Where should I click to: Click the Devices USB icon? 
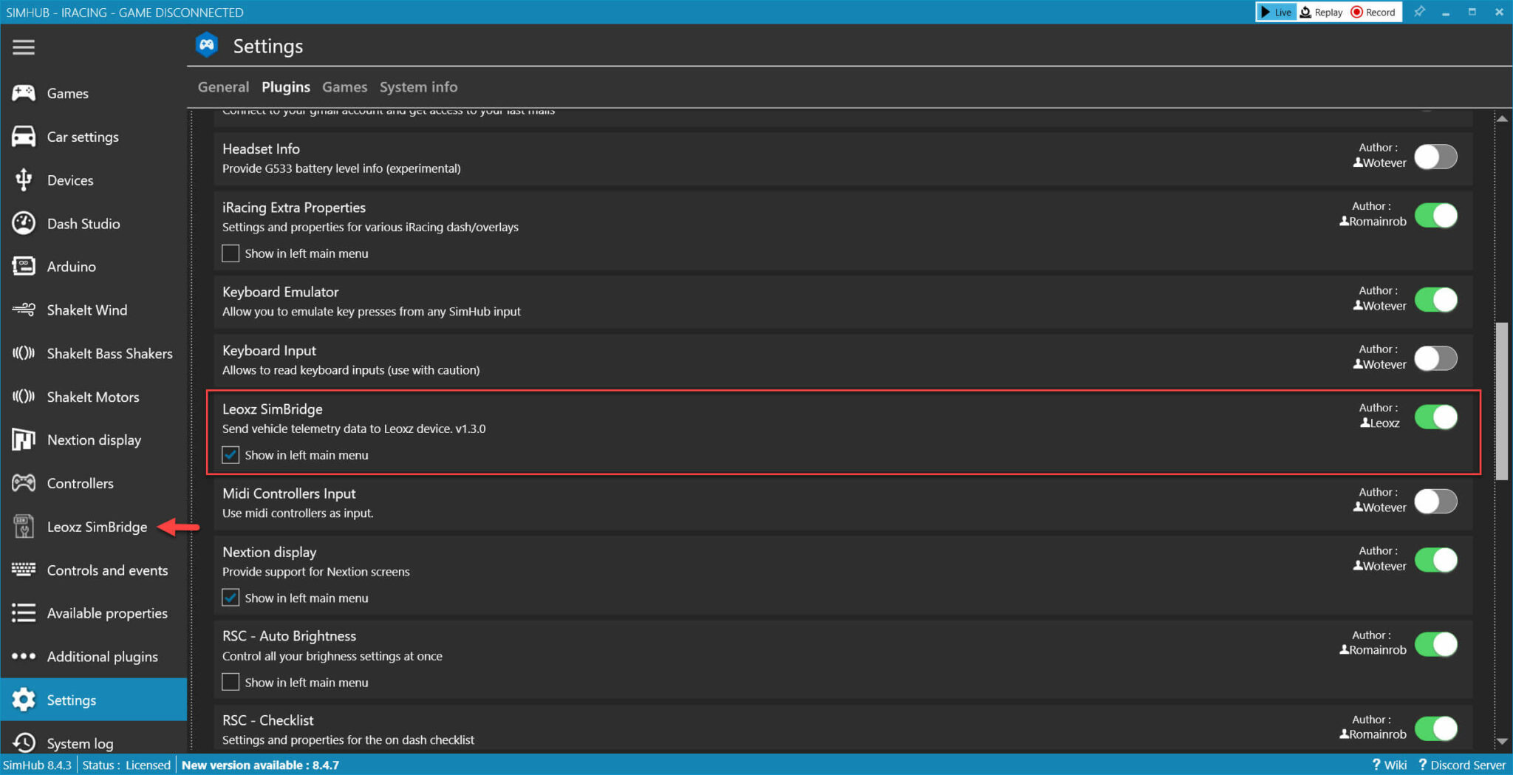tap(24, 180)
